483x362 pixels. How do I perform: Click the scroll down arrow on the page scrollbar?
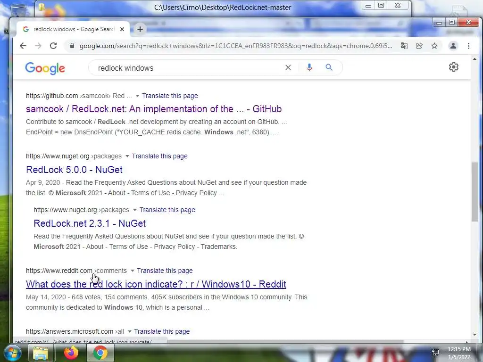click(475, 335)
